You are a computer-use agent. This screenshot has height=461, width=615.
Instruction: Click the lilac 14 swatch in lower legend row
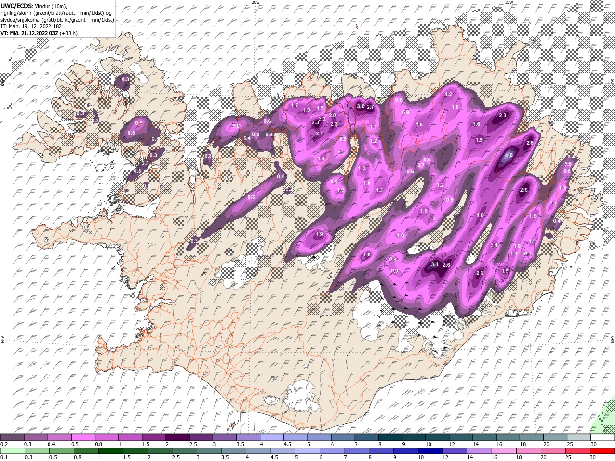(479, 451)
